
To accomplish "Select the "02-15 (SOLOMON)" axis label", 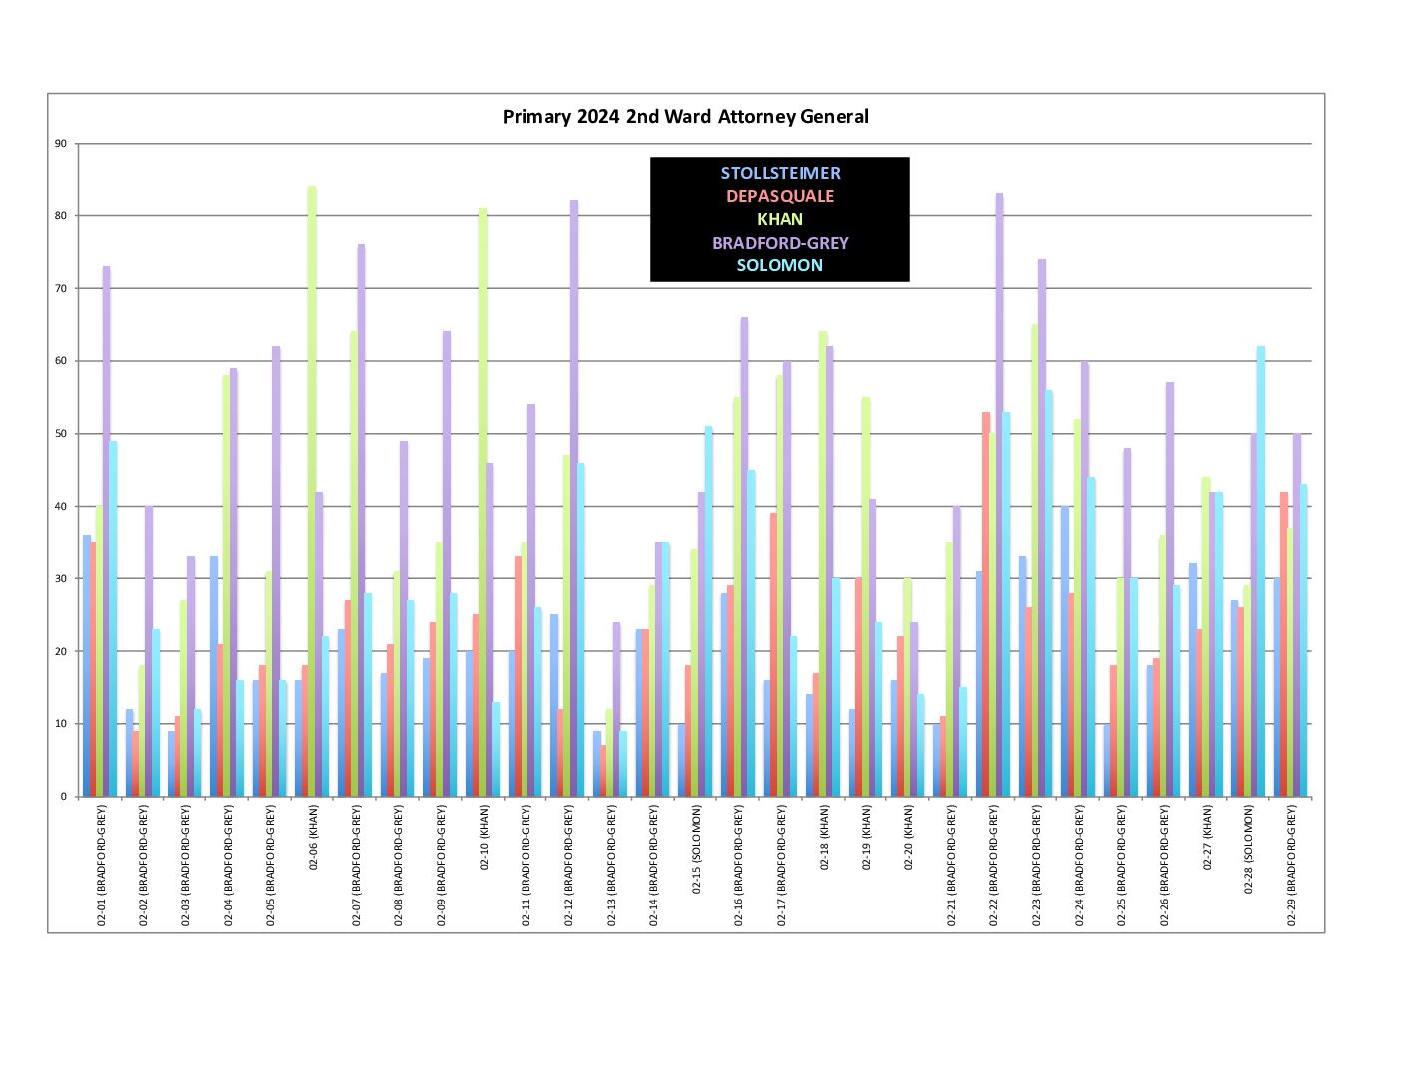I will click(x=696, y=848).
